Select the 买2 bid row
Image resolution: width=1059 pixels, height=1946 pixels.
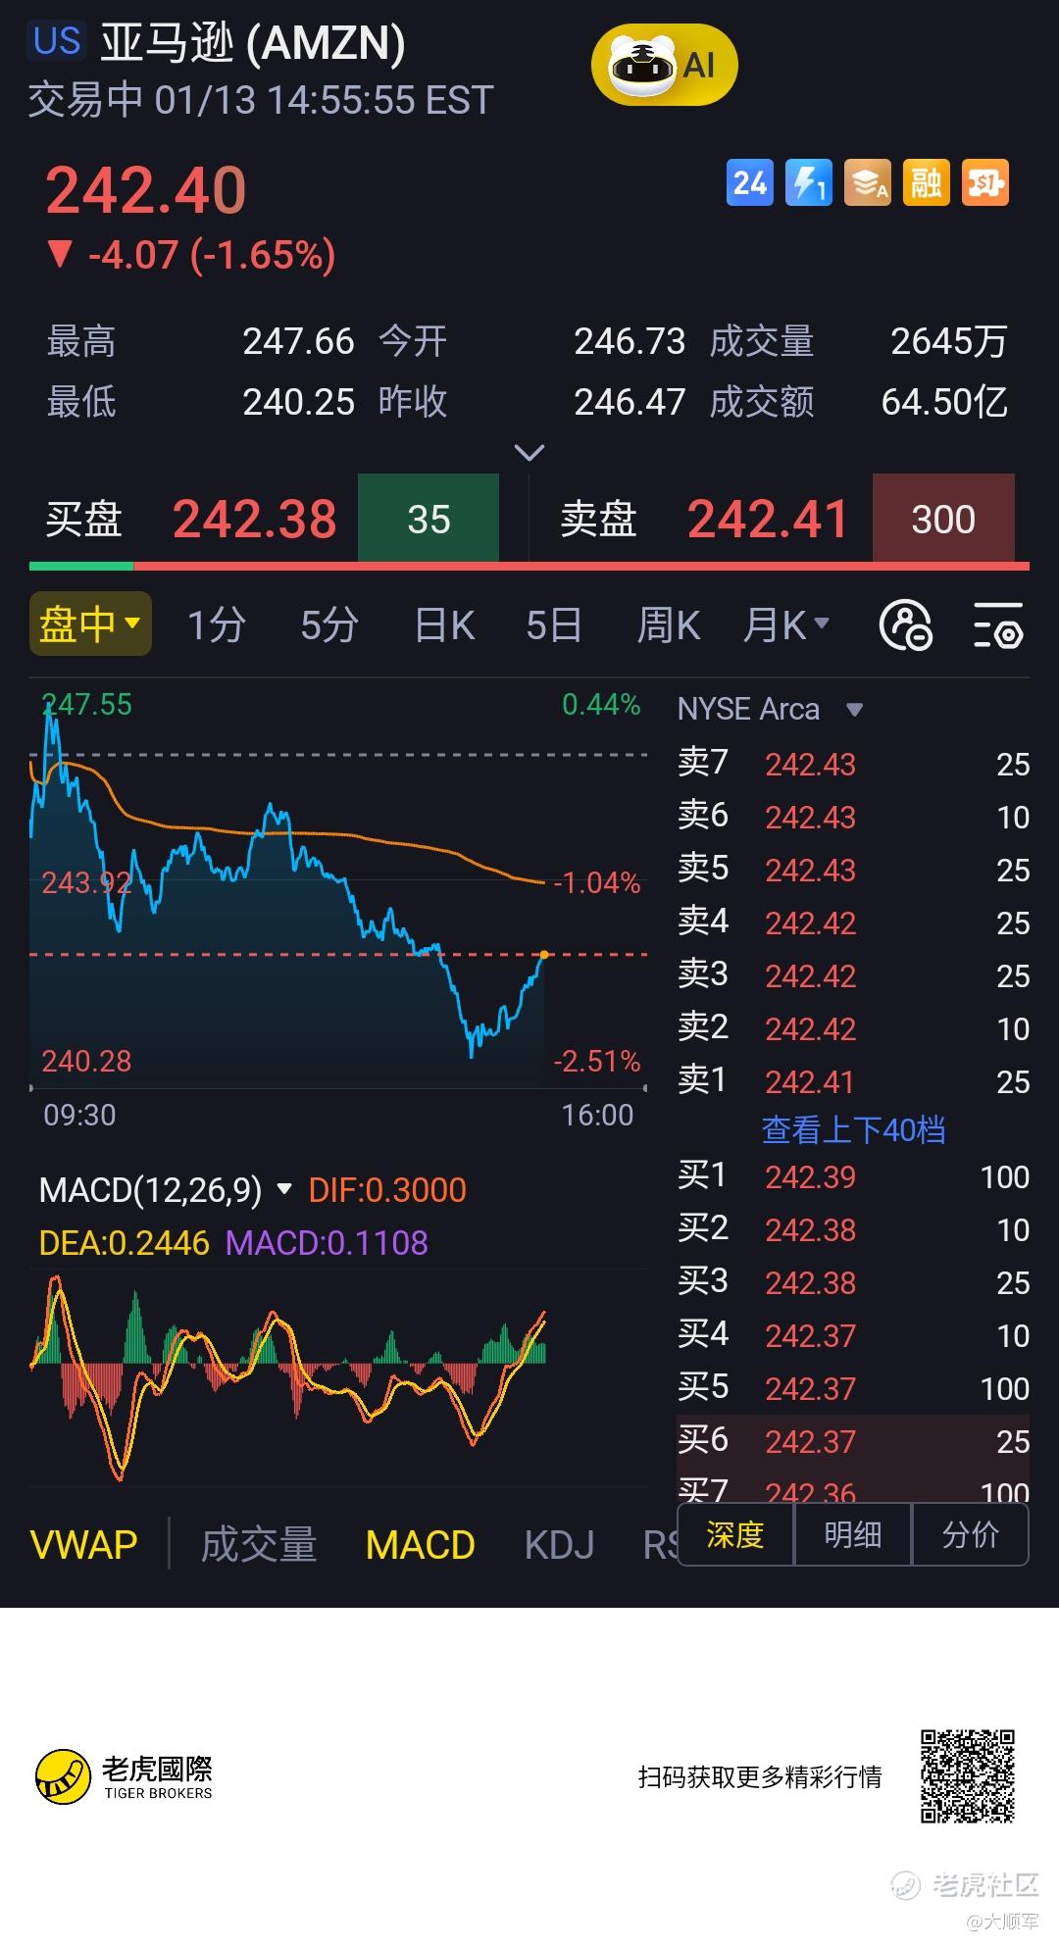853,1229
